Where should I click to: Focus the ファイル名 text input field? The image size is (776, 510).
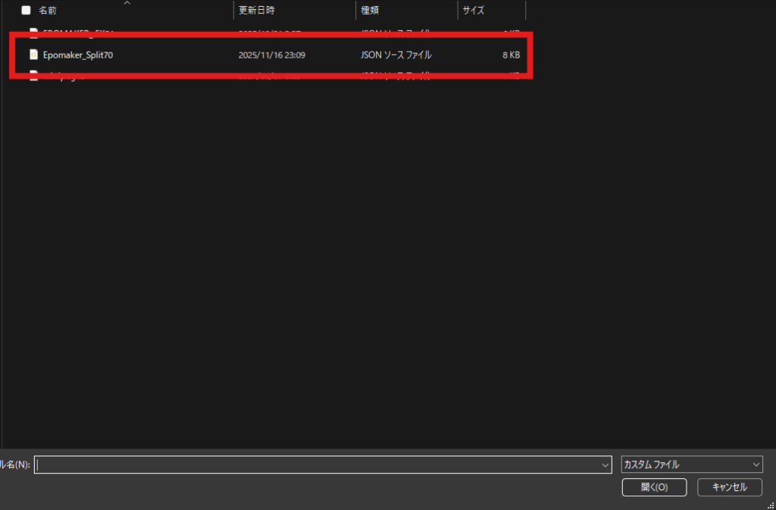click(317, 465)
